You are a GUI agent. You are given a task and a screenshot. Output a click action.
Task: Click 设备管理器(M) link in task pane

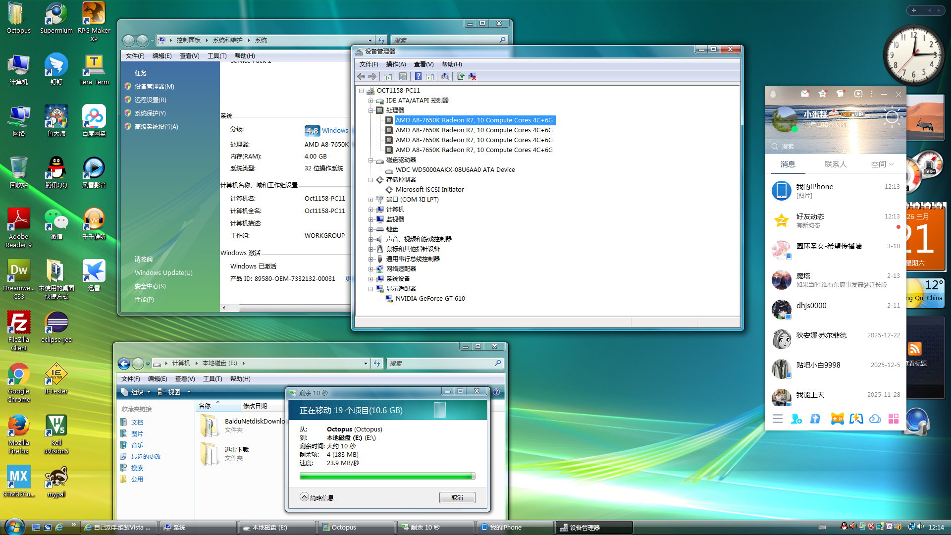154,86
